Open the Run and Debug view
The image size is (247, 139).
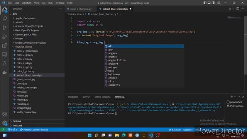[5, 37]
